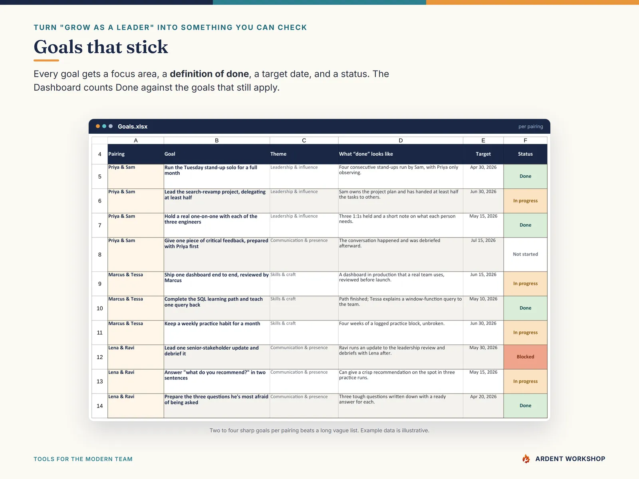Select row 8 header
This screenshot has width=639, height=479.
(x=100, y=255)
